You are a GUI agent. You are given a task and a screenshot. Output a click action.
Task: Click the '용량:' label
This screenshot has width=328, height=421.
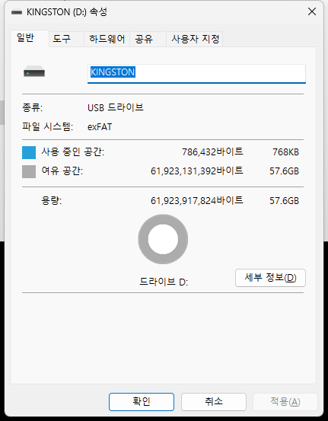click(51, 200)
